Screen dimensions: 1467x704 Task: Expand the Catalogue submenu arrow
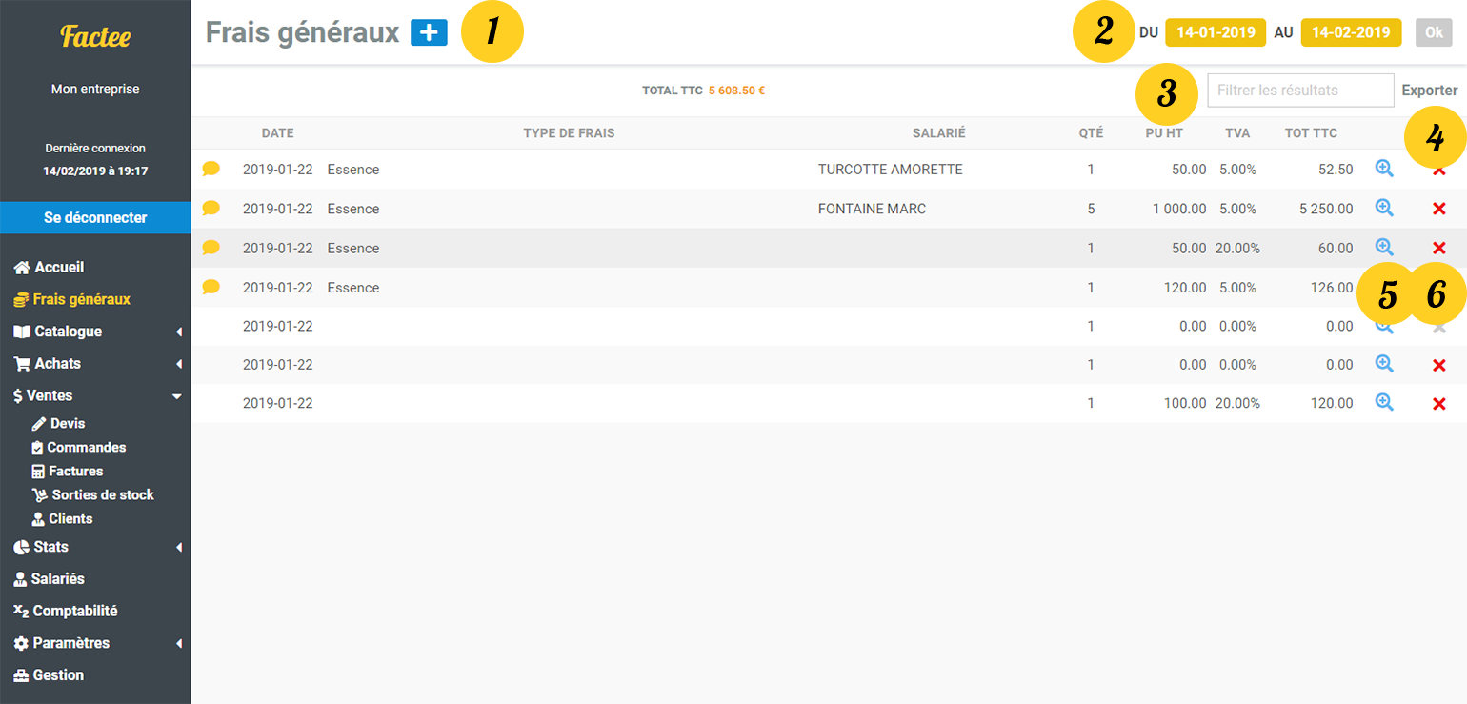point(178,332)
